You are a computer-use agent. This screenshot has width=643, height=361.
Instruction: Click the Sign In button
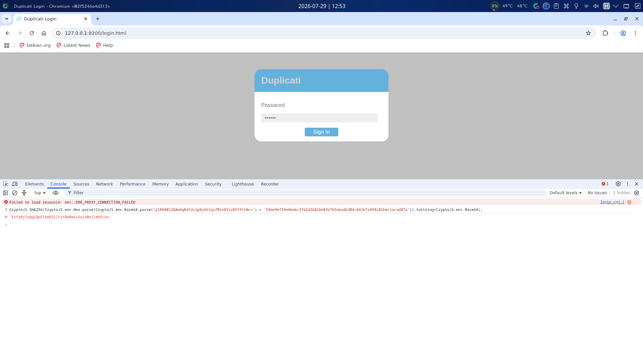click(321, 132)
